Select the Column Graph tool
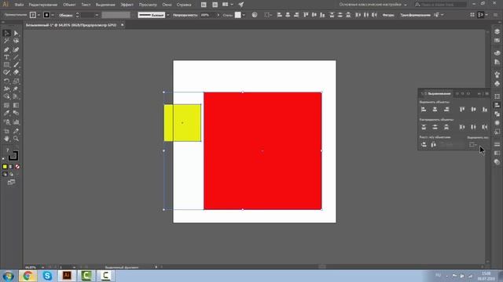The width and height of the screenshot is (503, 282). point(16,122)
